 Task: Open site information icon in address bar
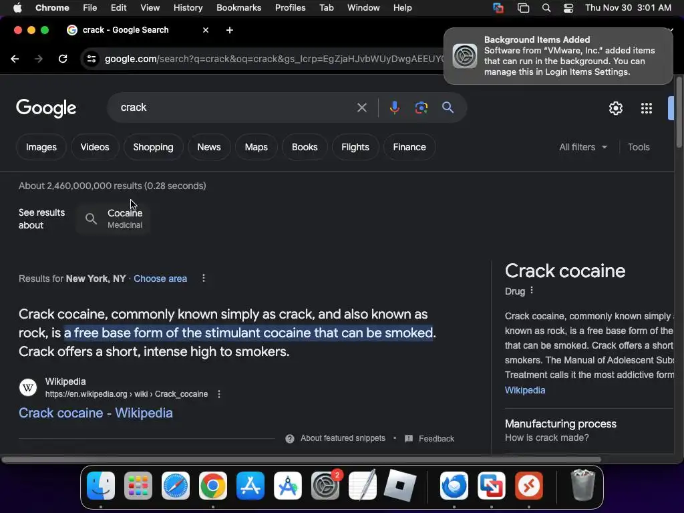click(x=91, y=59)
